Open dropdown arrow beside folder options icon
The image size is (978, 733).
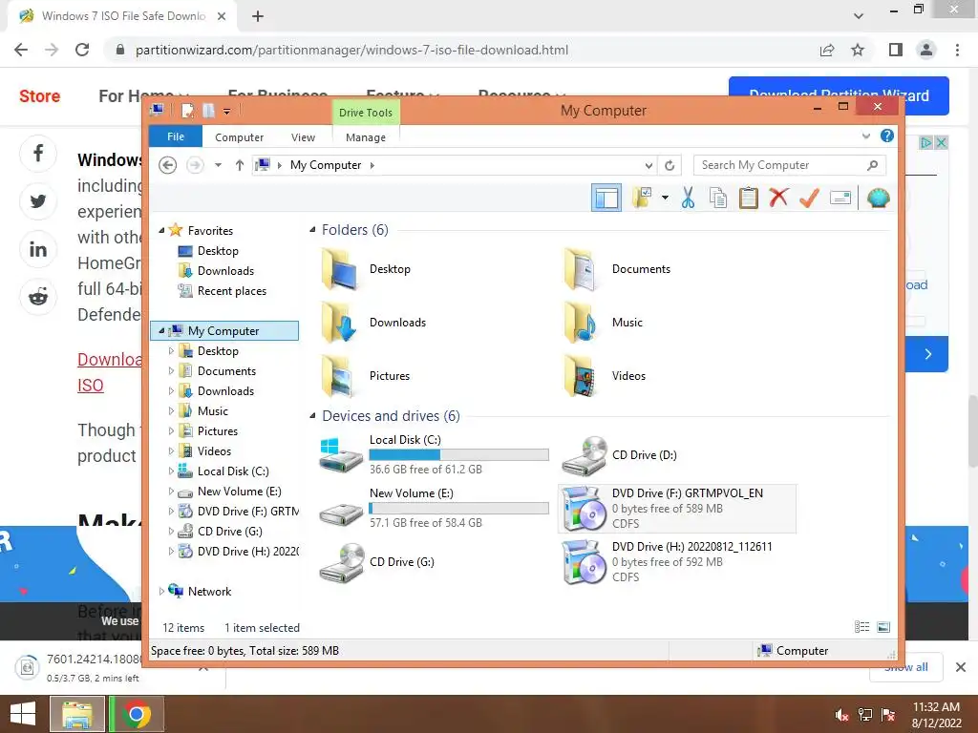(x=665, y=199)
